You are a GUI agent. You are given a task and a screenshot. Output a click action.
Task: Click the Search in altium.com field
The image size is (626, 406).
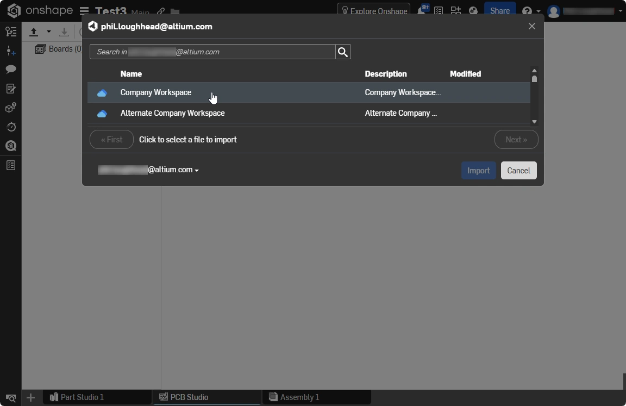(x=212, y=52)
